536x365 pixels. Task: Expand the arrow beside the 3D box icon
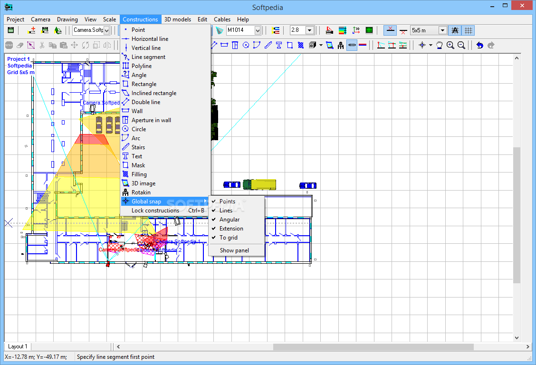321,45
